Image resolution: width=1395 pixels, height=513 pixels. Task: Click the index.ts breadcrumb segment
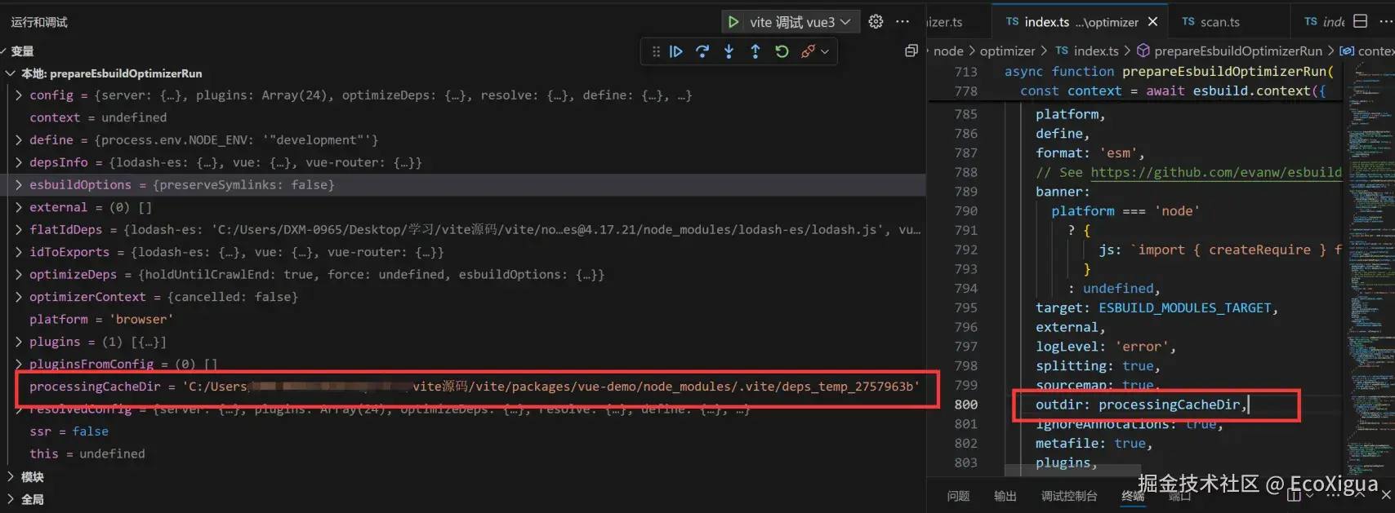pos(1087,51)
